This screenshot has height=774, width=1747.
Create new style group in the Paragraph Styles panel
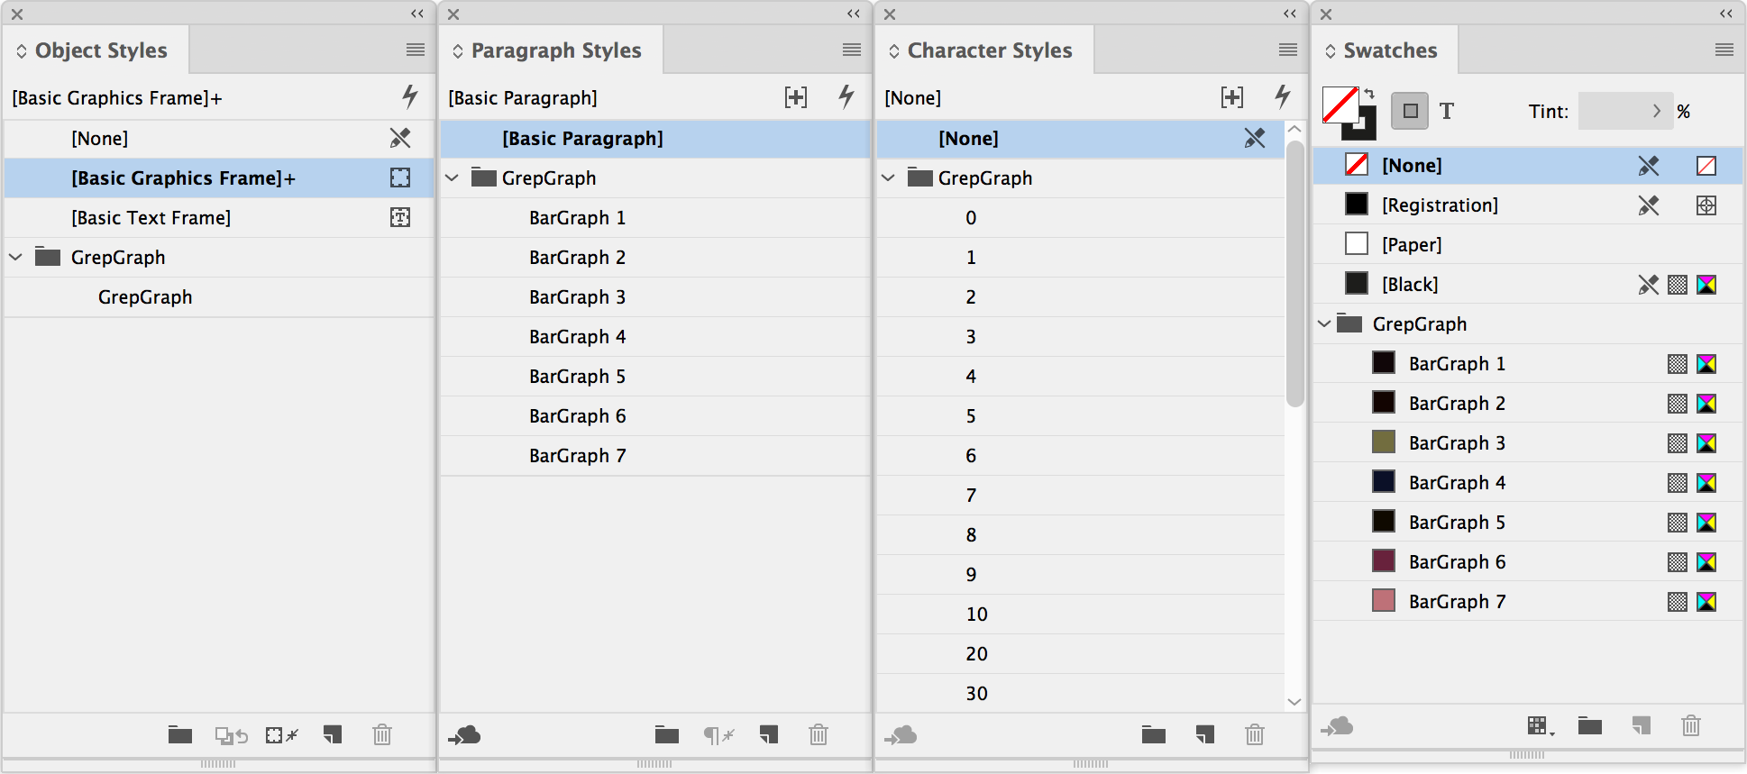(667, 735)
